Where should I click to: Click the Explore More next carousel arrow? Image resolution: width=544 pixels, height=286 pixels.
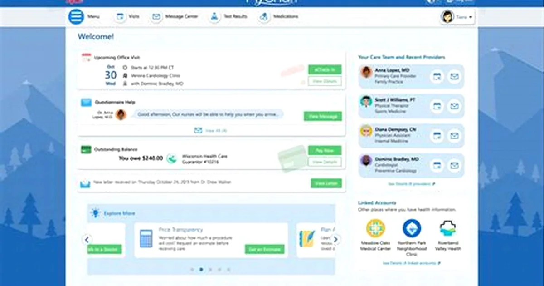coord(335,240)
